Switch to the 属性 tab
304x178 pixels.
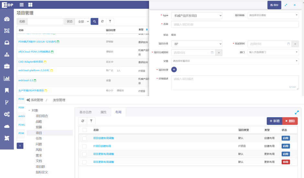(103, 112)
